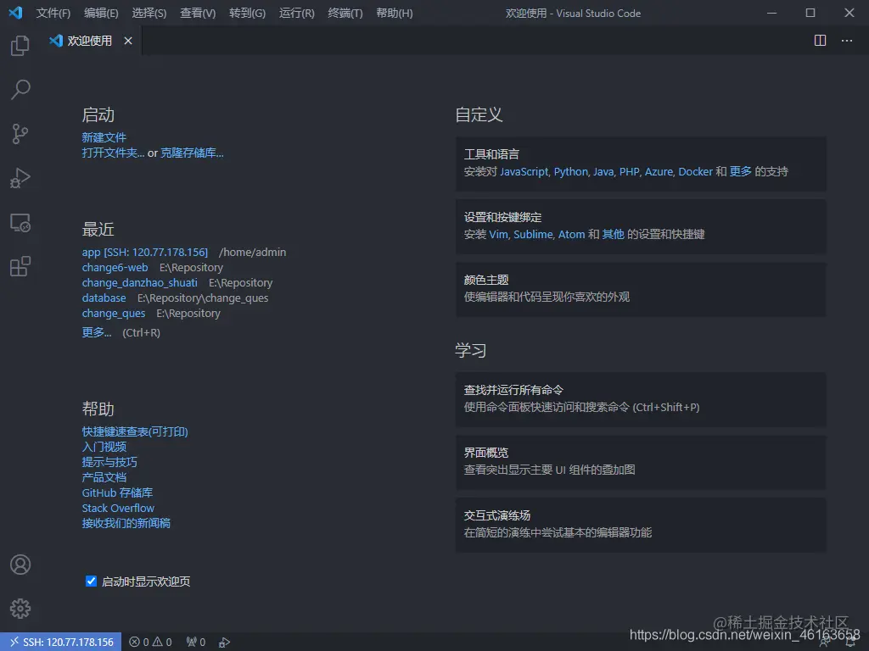This screenshot has width=869, height=651.
Task: Open the 查找并运行所有命令 card
Action: [x=641, y=399]
